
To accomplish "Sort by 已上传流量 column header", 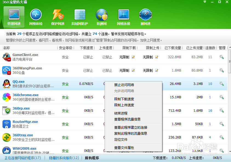I will click(x=195, y=48).
